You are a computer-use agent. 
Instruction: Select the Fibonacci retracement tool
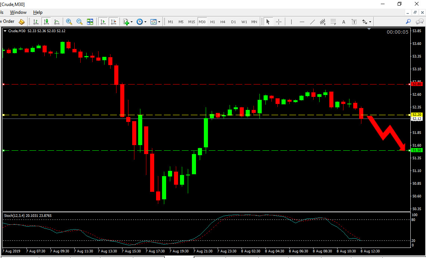tap(333, 22)
